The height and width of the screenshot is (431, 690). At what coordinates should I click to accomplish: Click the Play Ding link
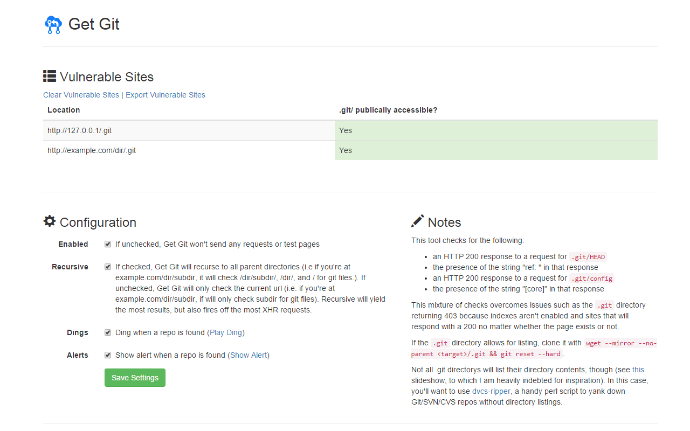226,332
